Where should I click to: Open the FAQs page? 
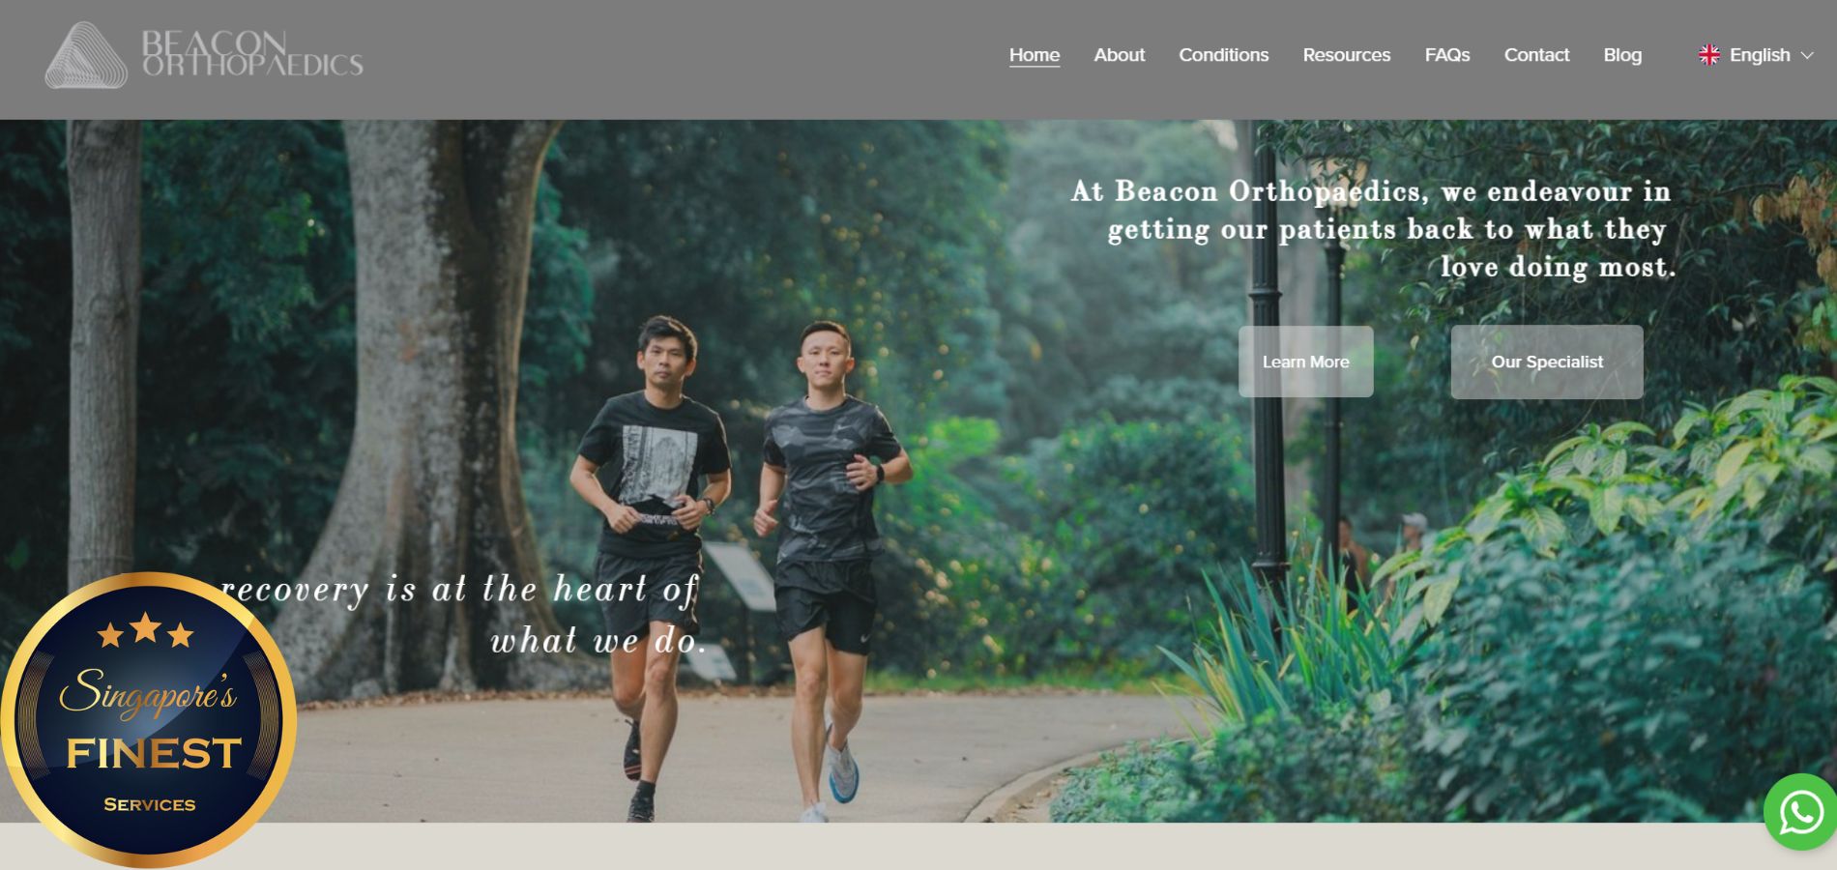tap(1447, 55)
